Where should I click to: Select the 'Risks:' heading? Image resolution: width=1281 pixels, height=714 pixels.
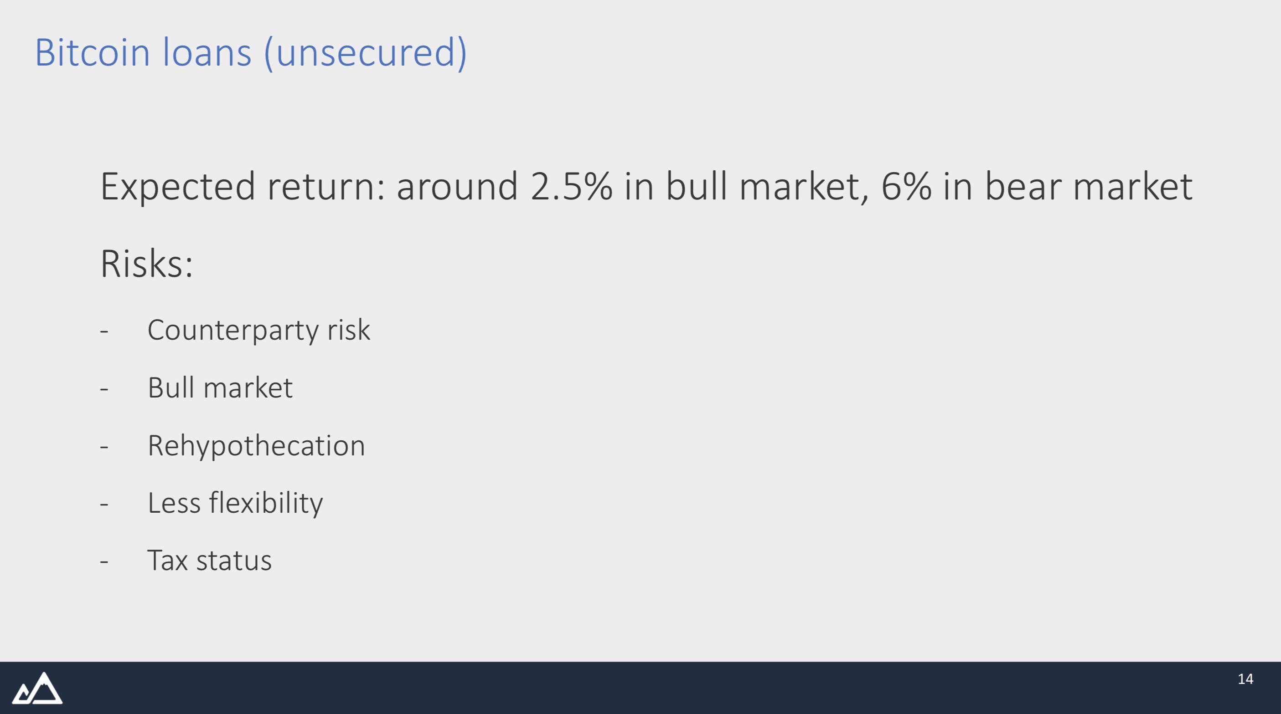point(147,263)
